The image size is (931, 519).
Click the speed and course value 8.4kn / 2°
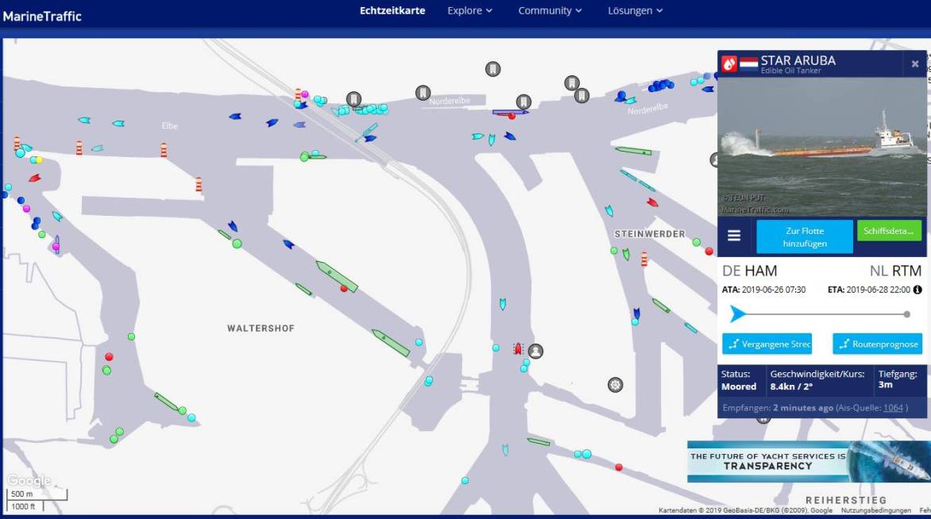point(791,386)
